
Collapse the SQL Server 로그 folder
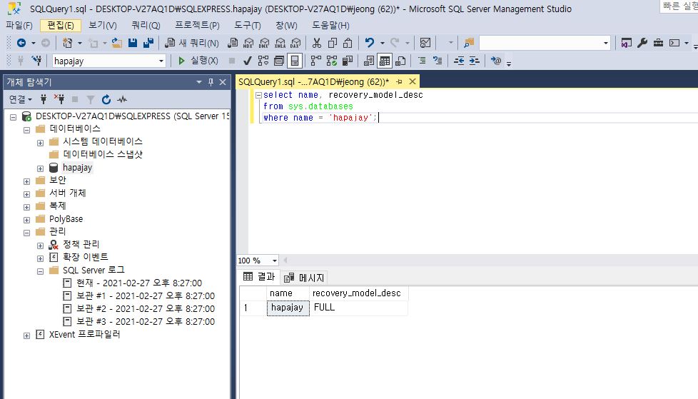(40, 271)
